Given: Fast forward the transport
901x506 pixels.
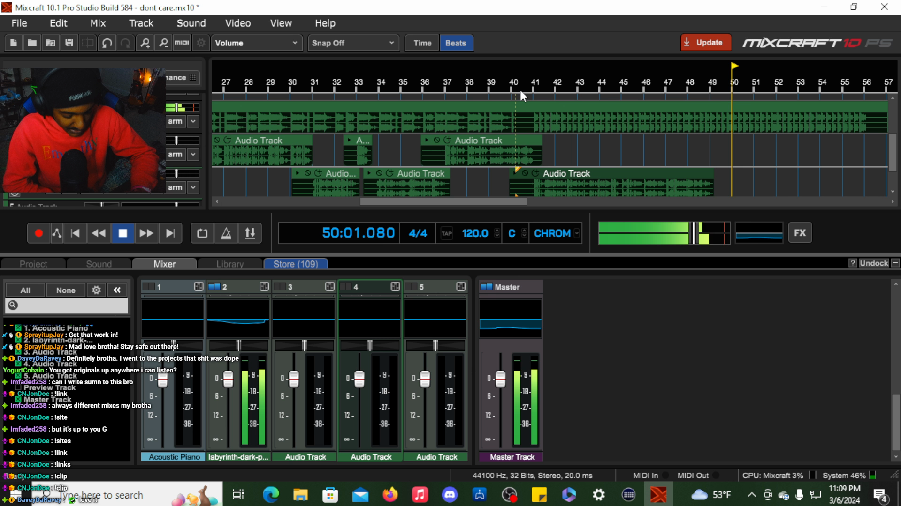Looking at the screenshot, I should 146,233.
